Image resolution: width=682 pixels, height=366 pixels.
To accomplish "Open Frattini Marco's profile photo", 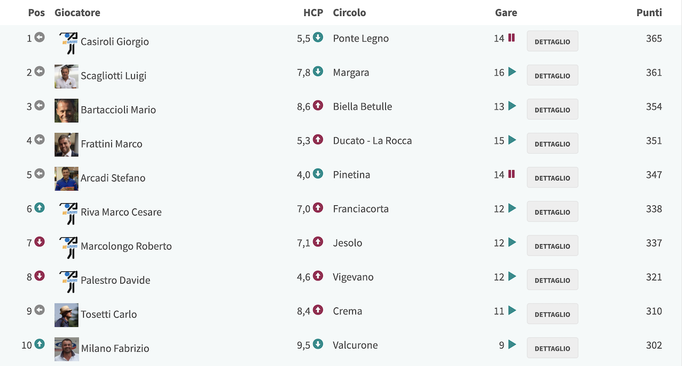I will pyautogui.click(x=66, y=145).
